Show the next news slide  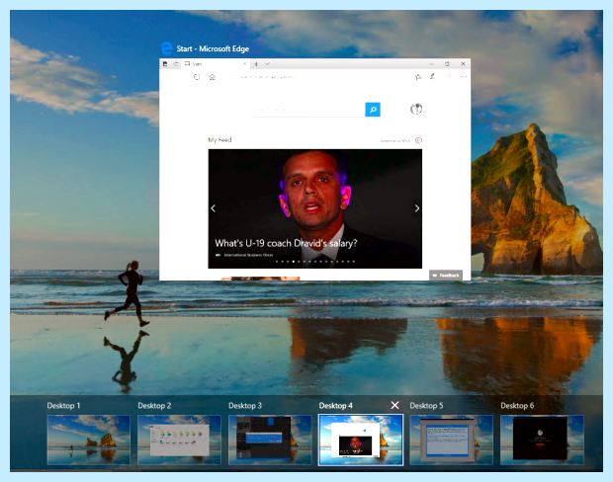(x=417, y=208)
